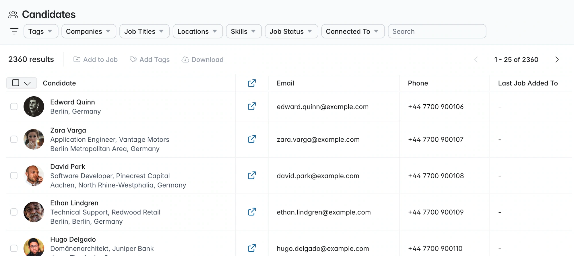The height and width of the screenshot is (256, 574).
Task: Click phone number +44 7700 900106
Action: tap(436, 107)
